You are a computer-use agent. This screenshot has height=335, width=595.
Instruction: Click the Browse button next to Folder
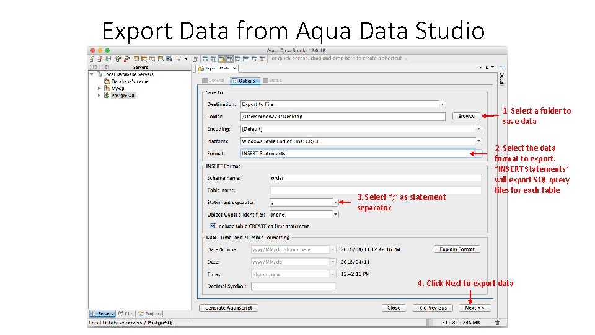[466, 116]
